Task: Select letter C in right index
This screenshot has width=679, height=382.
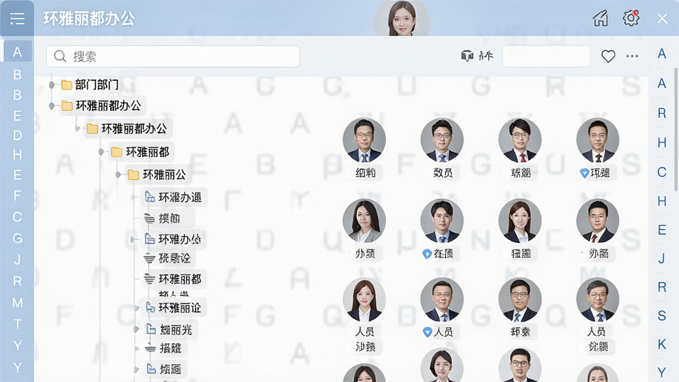Action: click(x=662, y=172)
